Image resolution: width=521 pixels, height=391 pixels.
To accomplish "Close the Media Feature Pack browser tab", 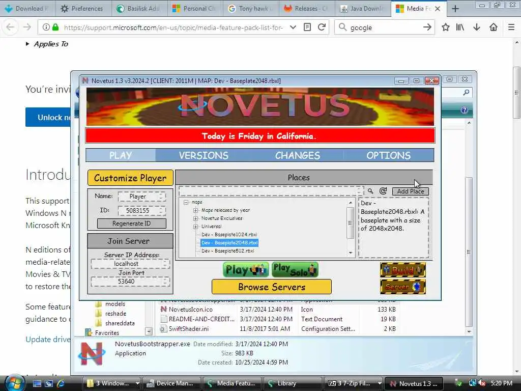I will 438,9.
